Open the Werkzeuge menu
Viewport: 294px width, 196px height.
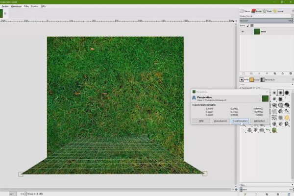tap(16, 6)
